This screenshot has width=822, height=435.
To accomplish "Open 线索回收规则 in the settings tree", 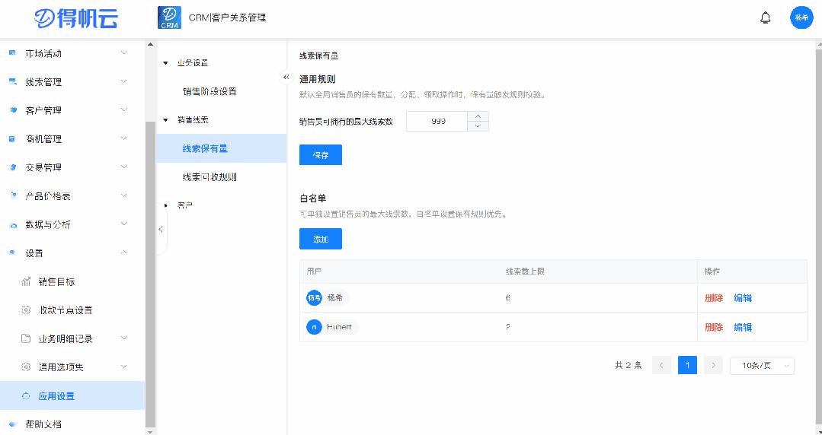I will tap(209, 177).
